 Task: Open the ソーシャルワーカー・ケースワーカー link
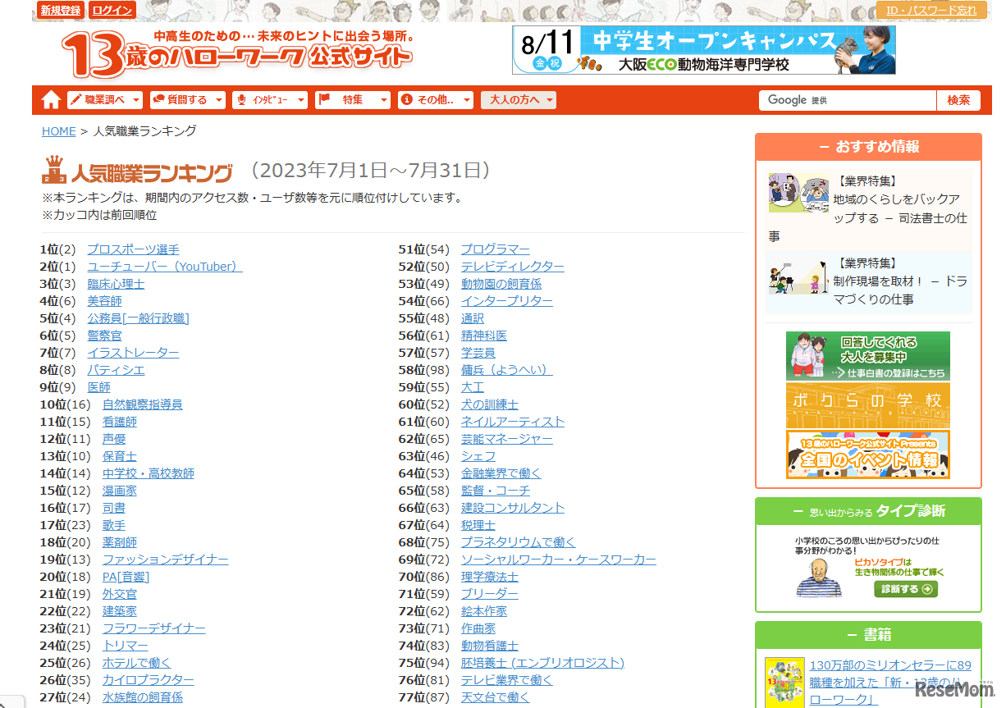coord(559,560)
